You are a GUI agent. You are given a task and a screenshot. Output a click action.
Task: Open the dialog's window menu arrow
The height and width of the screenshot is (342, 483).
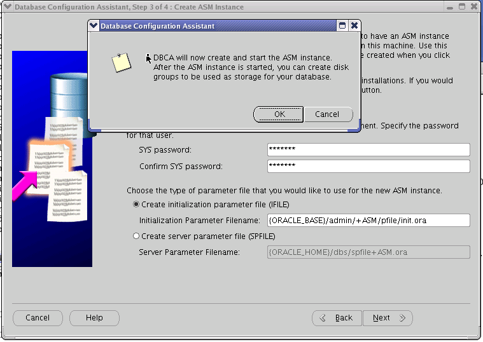94,26
